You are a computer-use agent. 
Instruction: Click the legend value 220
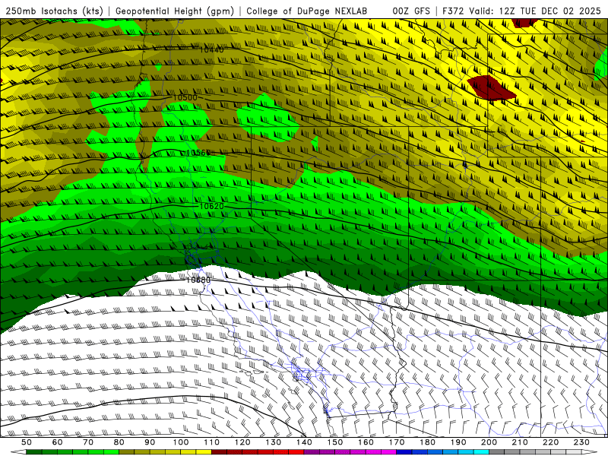(x=550, y=442)
